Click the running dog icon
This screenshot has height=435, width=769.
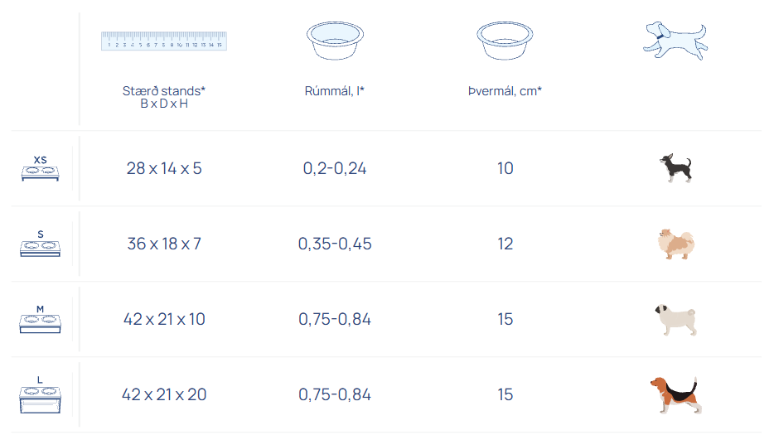point(675,38)
